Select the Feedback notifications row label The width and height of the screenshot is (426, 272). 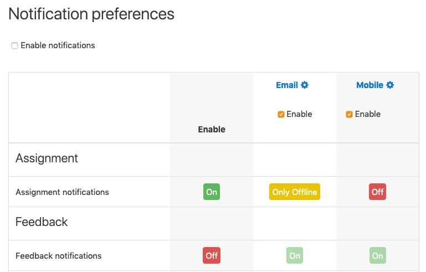click(58, 256)
